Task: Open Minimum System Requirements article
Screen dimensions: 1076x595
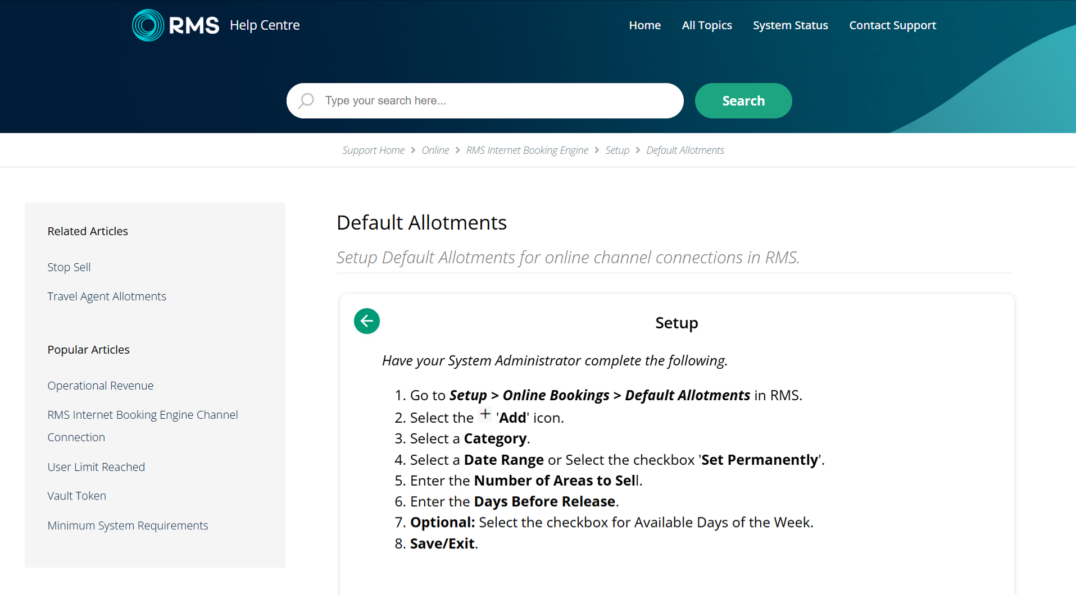Action: [128, 525]
